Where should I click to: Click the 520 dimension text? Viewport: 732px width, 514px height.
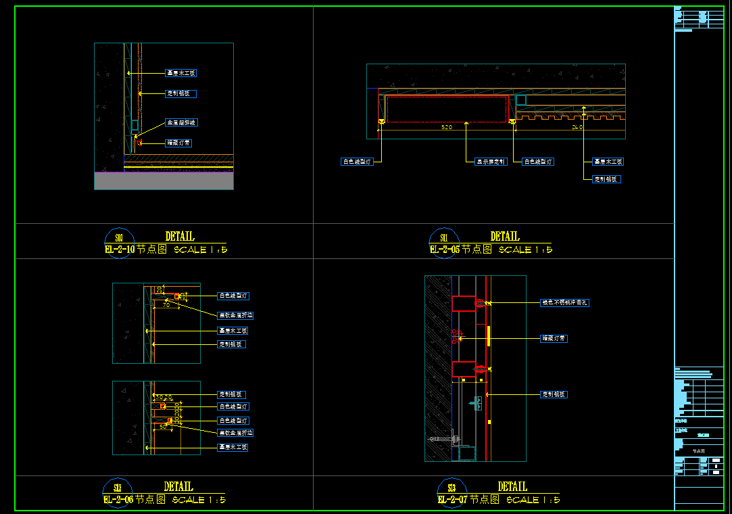447,127
